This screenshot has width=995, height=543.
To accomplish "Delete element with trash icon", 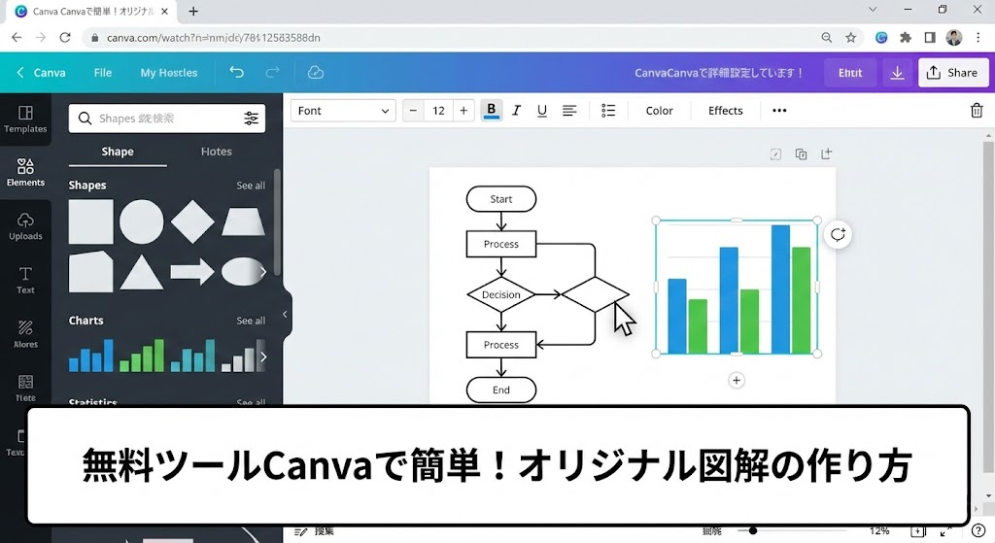I will (977, 111).
